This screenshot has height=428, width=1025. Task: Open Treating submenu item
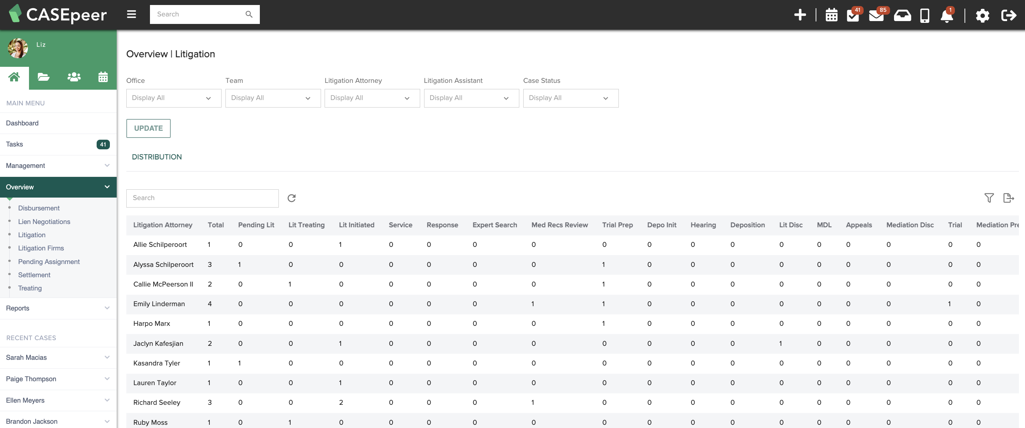point(29,288)
